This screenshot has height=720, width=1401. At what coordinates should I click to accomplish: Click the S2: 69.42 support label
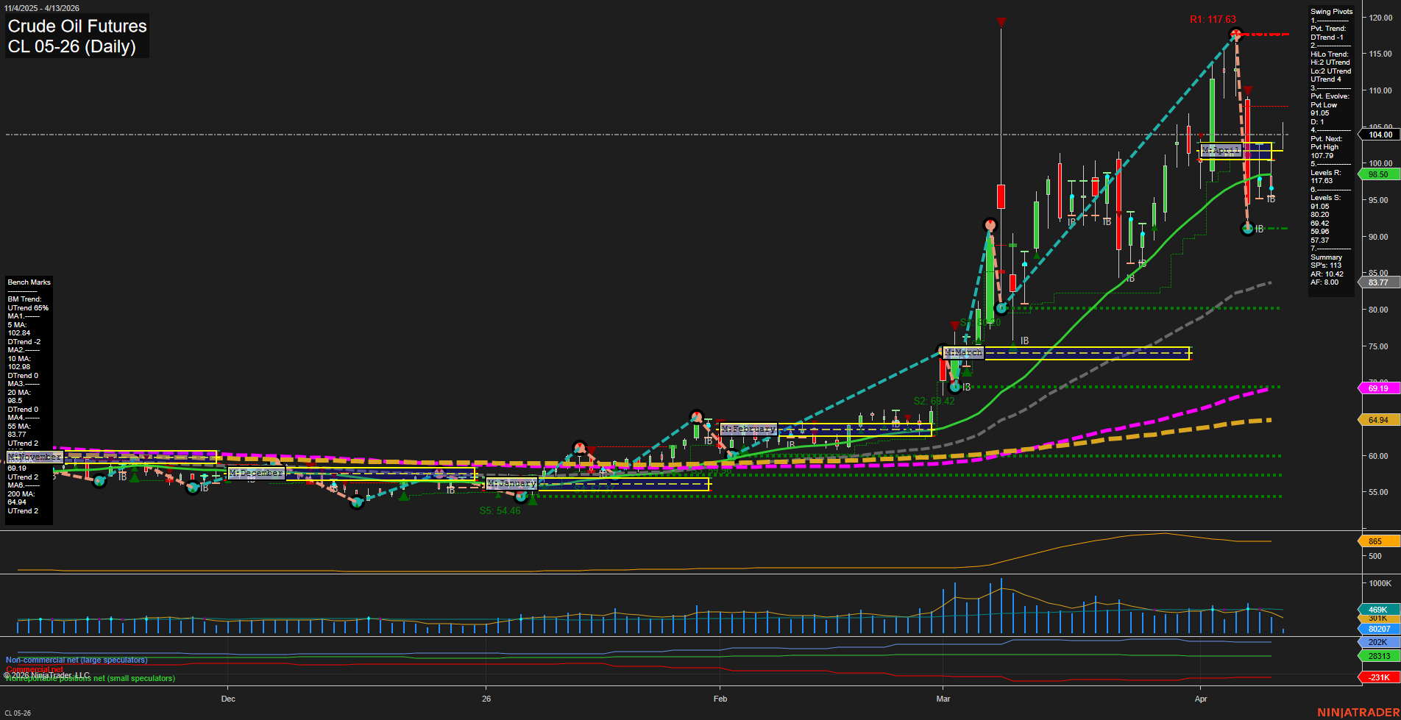pyautogui.click(x=934, y=401)
